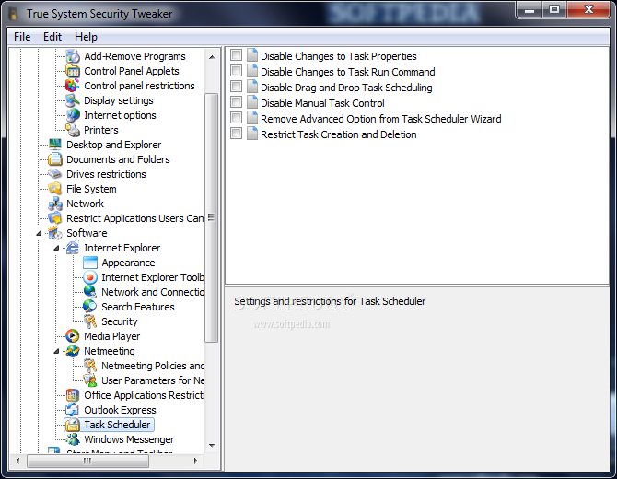Viewport: 617px width, 479px height.
Task: Select Netmeeting Policies tree item
Action: point(152,366)
